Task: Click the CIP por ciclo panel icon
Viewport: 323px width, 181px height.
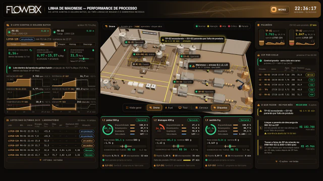Action: point(258,55)
